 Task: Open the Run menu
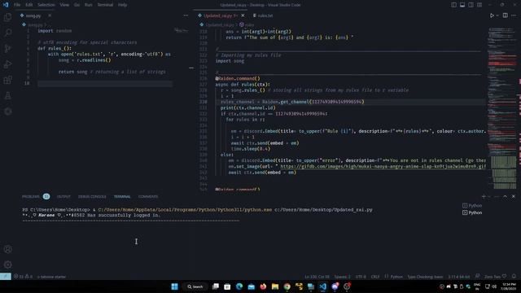pos(88,5)
